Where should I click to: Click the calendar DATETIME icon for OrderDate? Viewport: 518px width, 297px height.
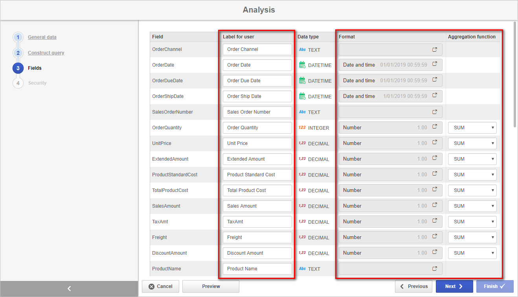[x=302, y=65]
